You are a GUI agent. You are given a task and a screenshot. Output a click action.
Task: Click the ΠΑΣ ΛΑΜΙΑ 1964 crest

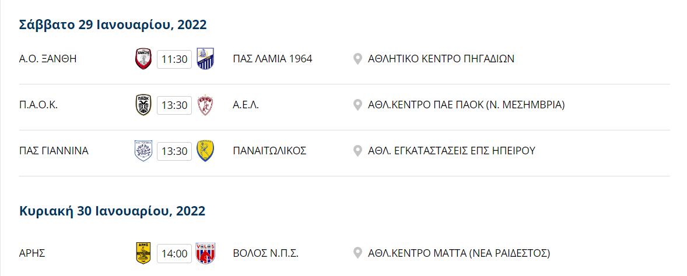(205, 59)
